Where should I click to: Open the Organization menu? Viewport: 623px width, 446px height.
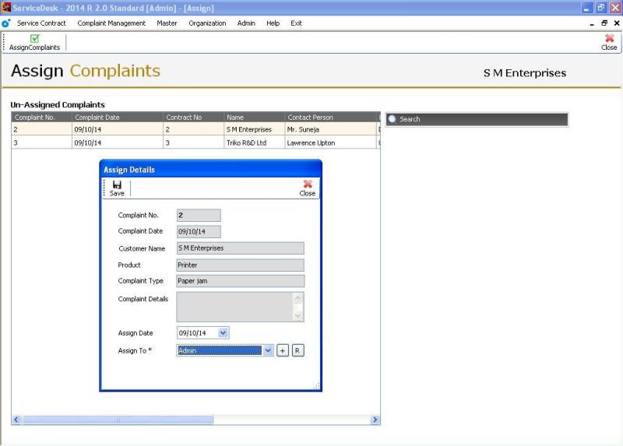(x=207, y=23)
